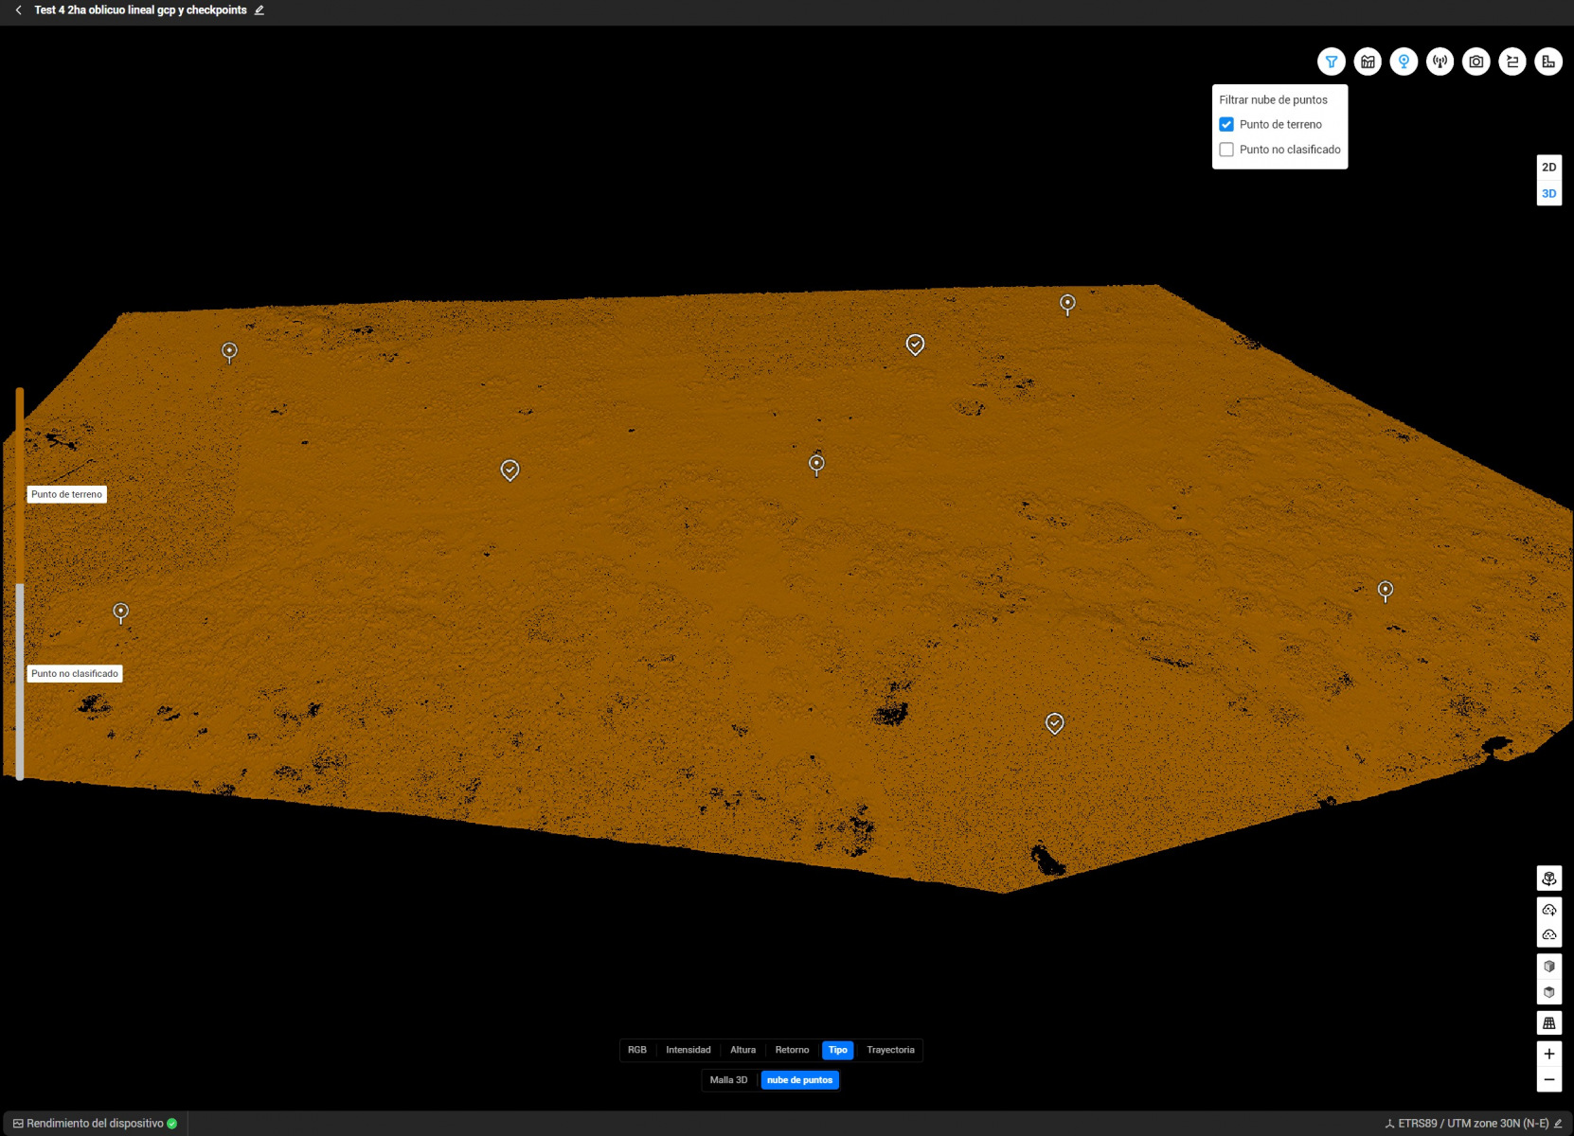Image resolution: width=1574 pixels, height=1136 pixels.
Task: Click the flight route icon
Action: pyautogui.click(x=1512, y=62)
